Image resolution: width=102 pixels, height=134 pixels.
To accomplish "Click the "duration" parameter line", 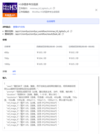I will (33, 94).
